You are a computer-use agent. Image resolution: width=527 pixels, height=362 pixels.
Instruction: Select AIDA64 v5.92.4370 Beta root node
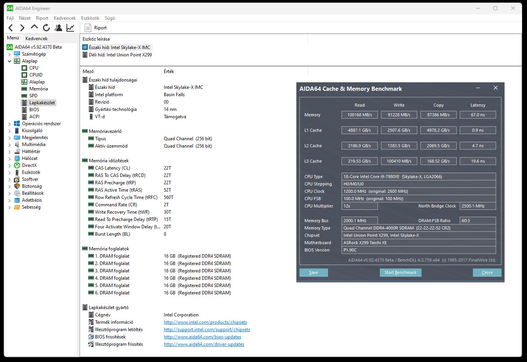[x=38, y=47]
